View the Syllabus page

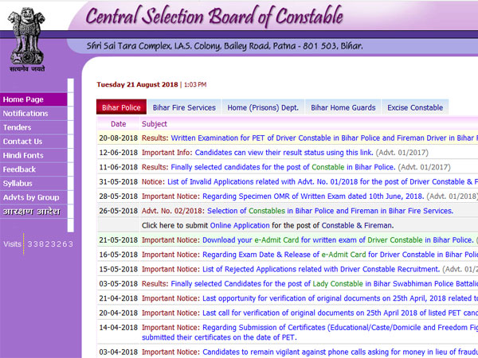[18, 184]
